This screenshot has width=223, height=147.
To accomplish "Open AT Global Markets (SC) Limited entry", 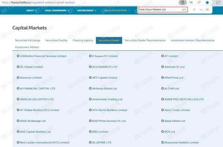I will coord(38,110).
